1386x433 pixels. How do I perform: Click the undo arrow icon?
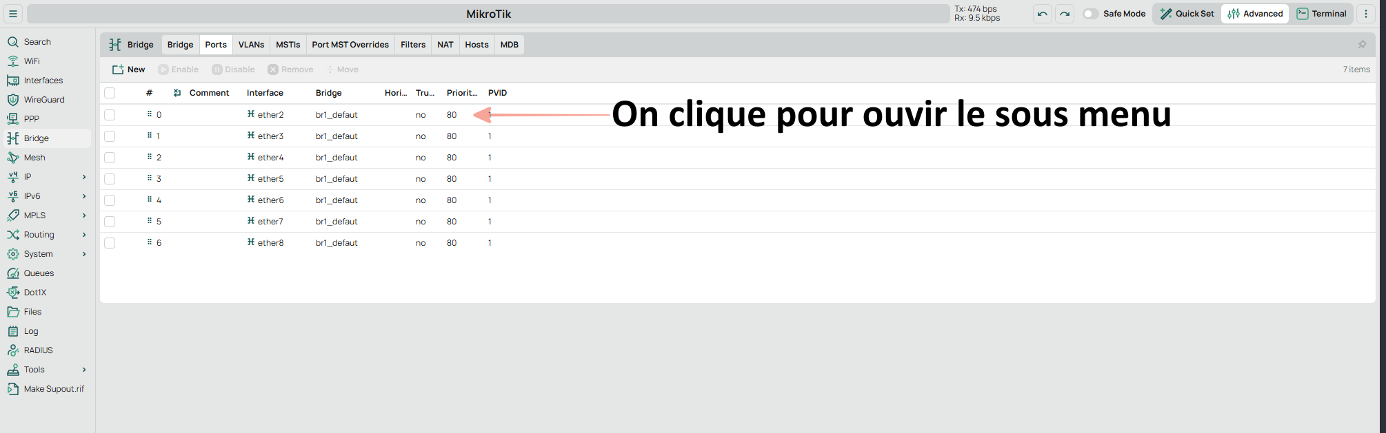point(1042,14)
